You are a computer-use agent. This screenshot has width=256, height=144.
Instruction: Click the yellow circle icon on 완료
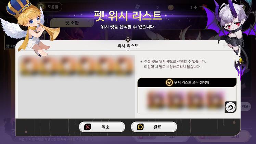140,127
